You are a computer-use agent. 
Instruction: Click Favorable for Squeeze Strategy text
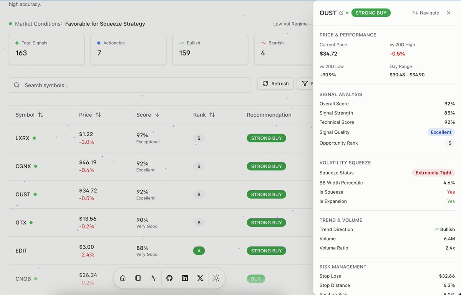(105, 24)
